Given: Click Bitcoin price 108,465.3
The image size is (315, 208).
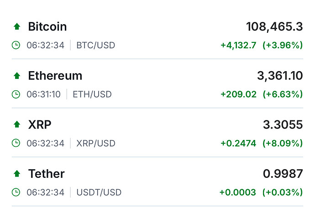Looking at the screenshot, I should point(274,26).
